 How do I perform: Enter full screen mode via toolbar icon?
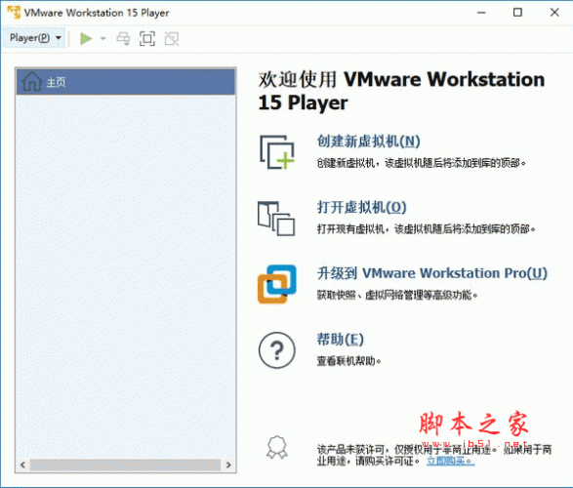(147, 38)
